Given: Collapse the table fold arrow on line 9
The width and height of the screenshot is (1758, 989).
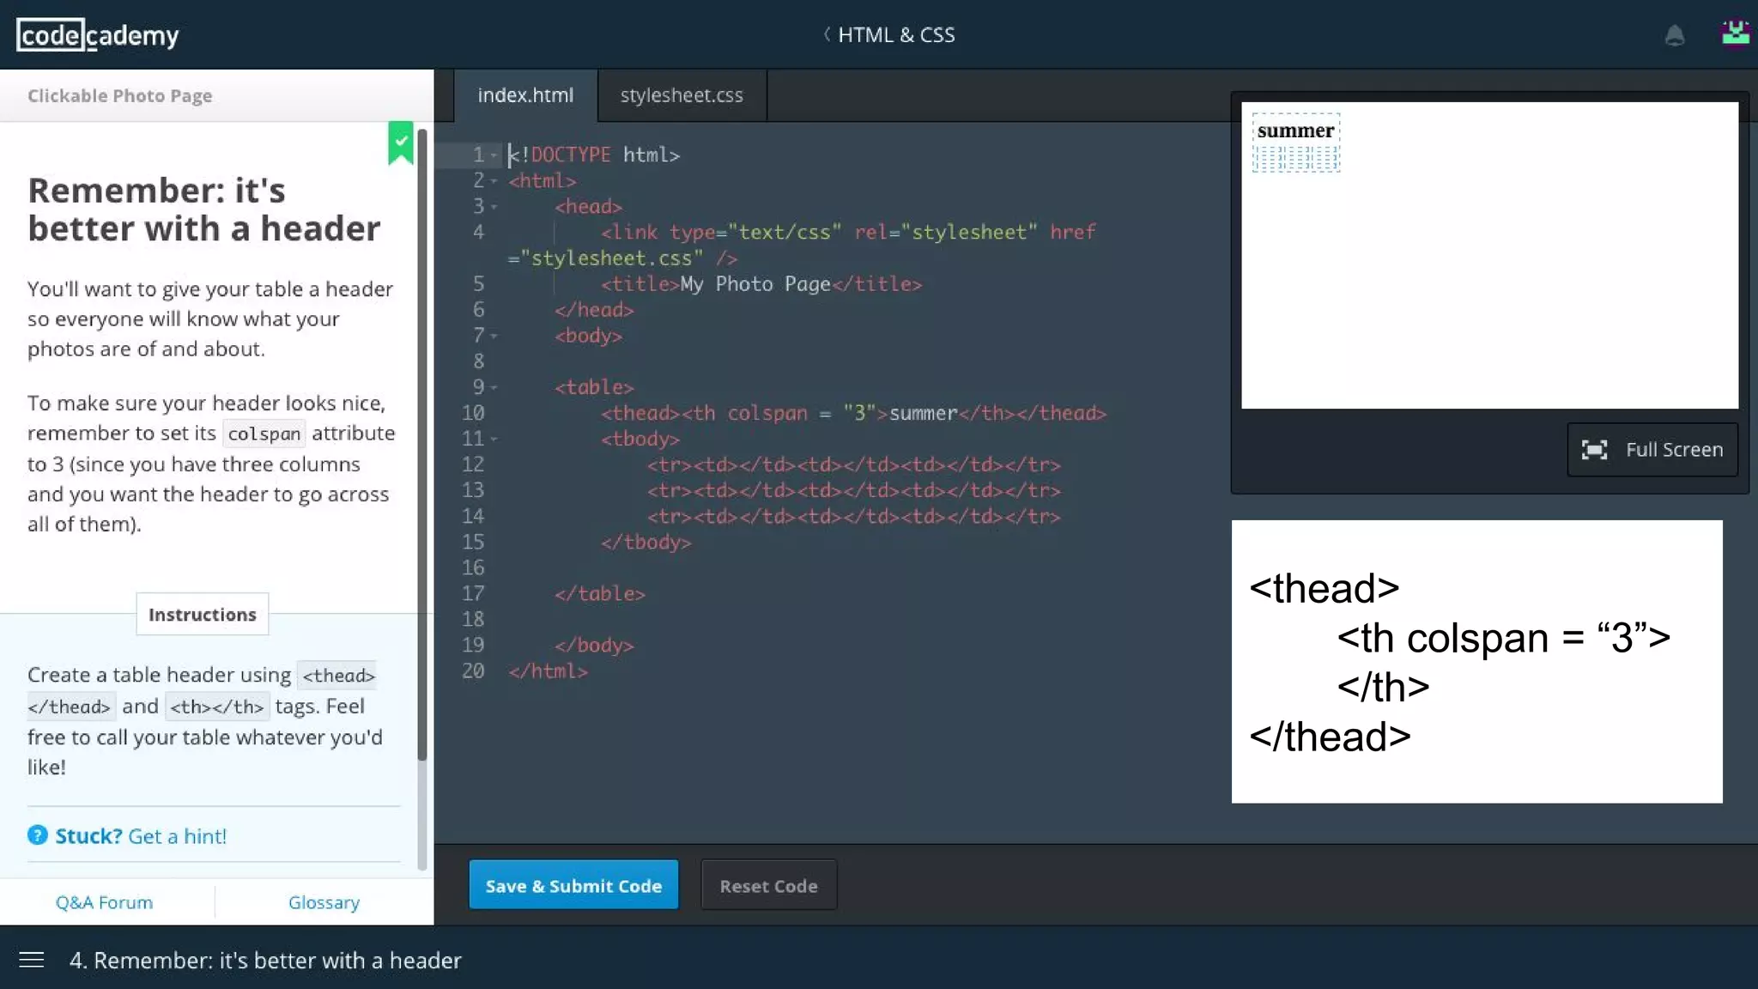Looking at the screenshot, I should tap(494, 387).
